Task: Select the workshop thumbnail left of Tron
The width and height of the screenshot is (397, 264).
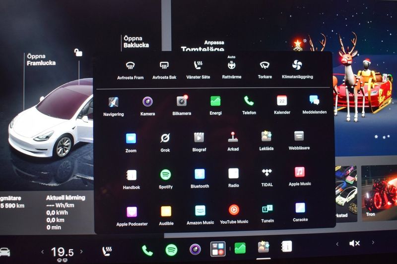Action: [x=346, y=193]
